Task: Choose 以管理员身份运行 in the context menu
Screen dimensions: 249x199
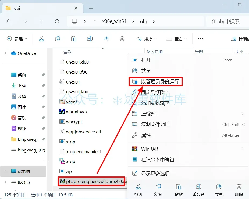Action: point(188,81)
